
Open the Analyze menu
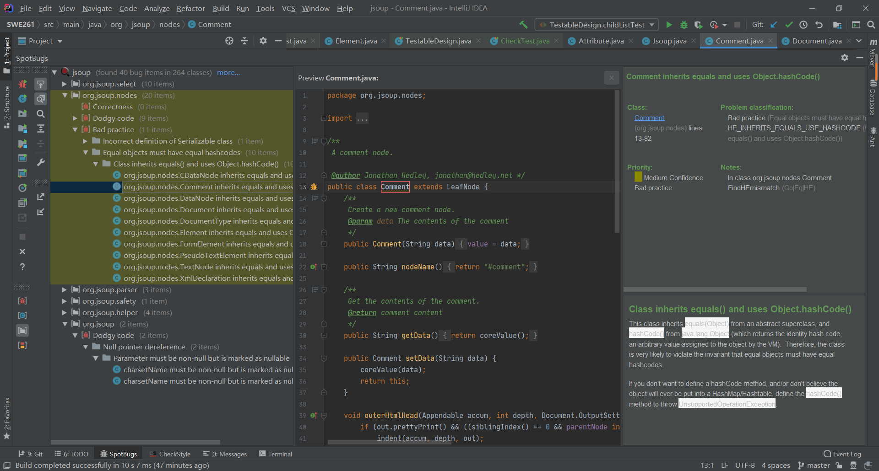[x=157, y=8]
